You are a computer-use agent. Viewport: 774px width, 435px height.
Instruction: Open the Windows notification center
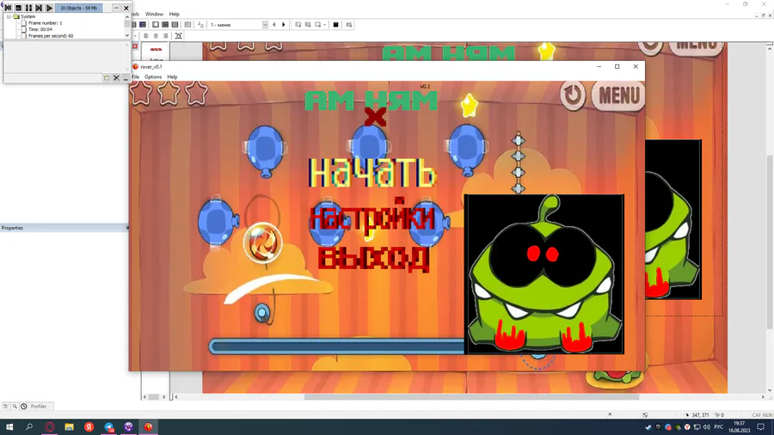pyautogui.click(x=761, y=427)
